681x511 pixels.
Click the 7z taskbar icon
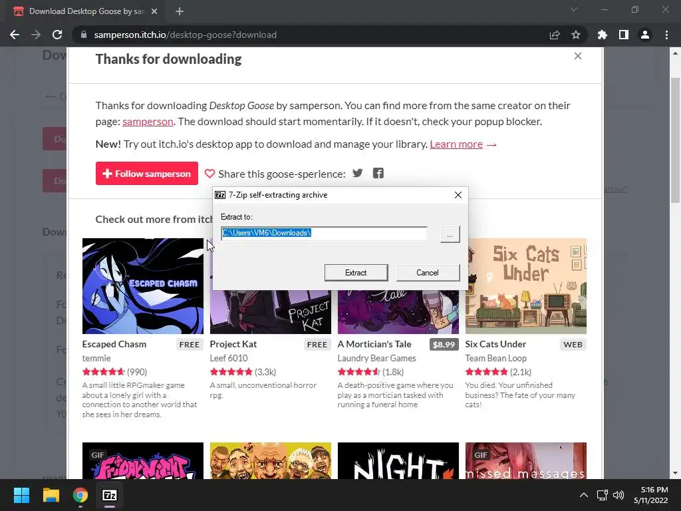(x=110, y=495)
